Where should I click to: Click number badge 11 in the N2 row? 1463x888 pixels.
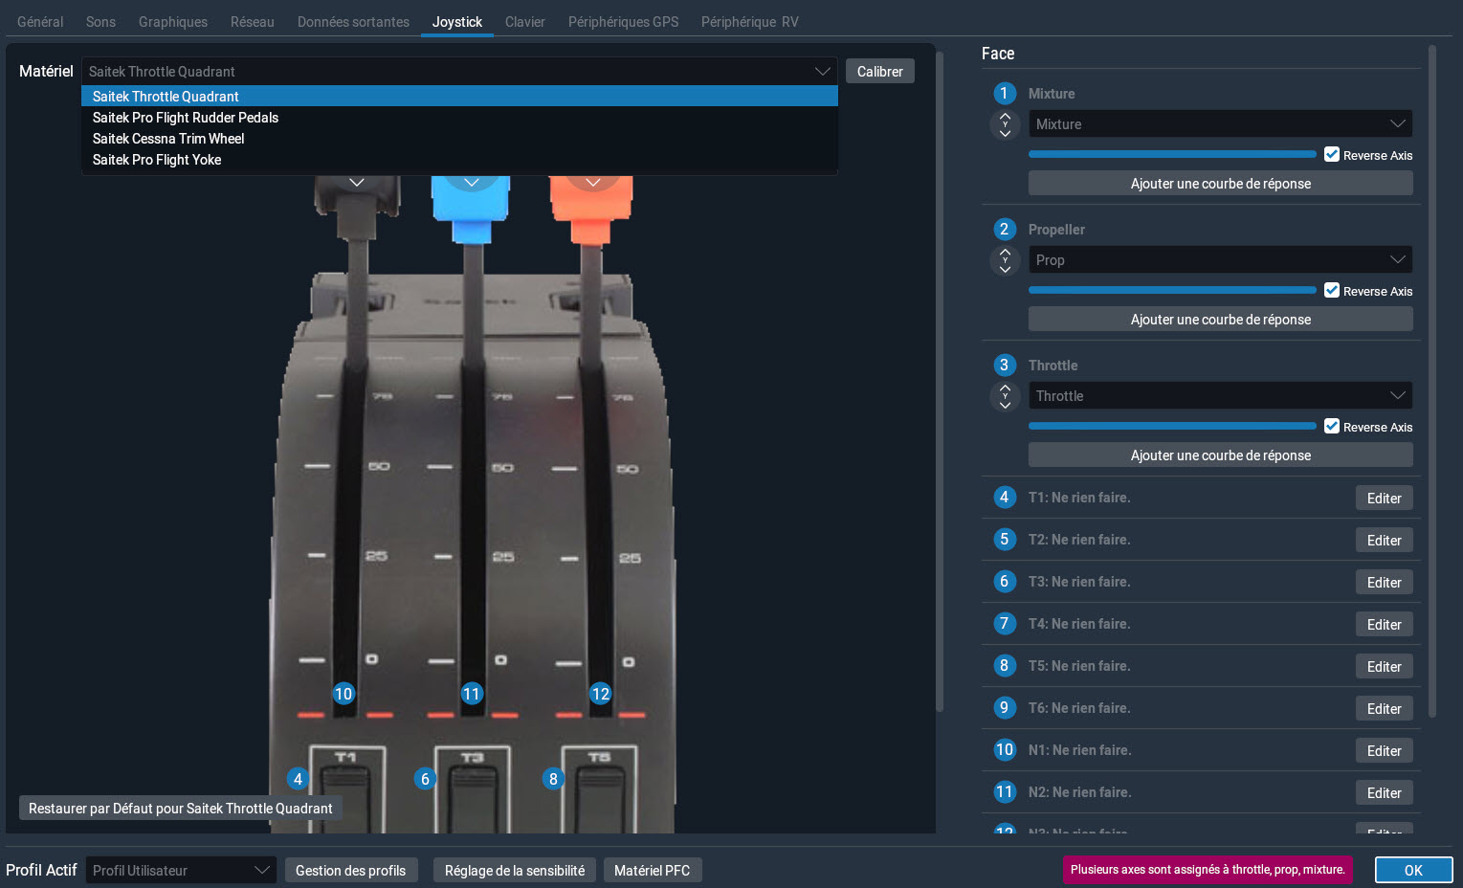(1004, 792)
